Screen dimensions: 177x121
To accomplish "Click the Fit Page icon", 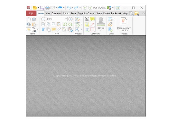I will [x=48, y=24].
